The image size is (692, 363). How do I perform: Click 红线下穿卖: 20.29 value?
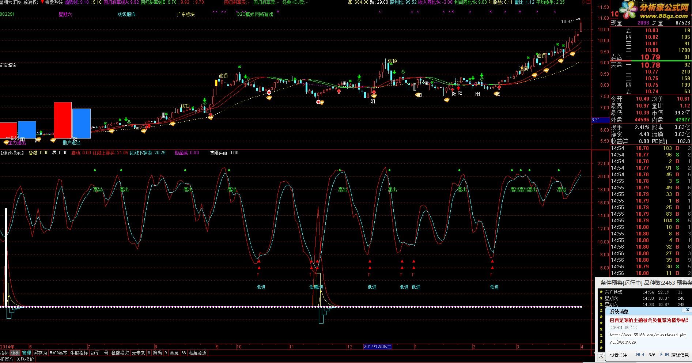click(148, 153)
